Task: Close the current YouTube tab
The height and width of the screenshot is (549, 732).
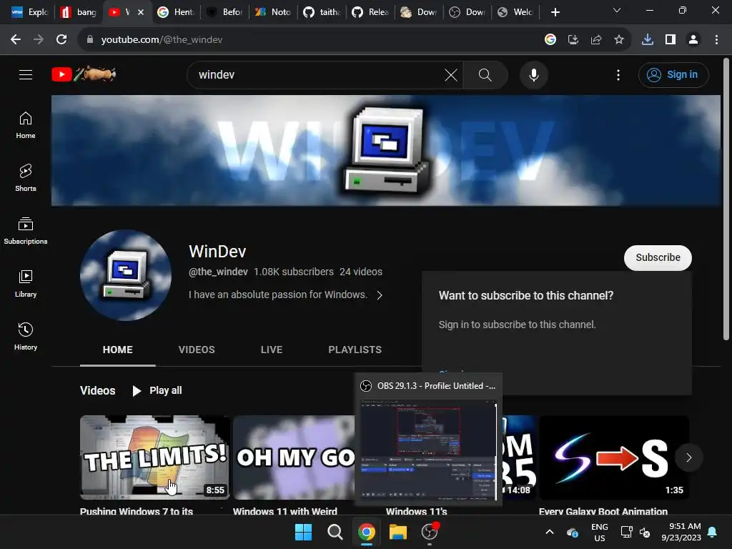Action: point(141,12)
